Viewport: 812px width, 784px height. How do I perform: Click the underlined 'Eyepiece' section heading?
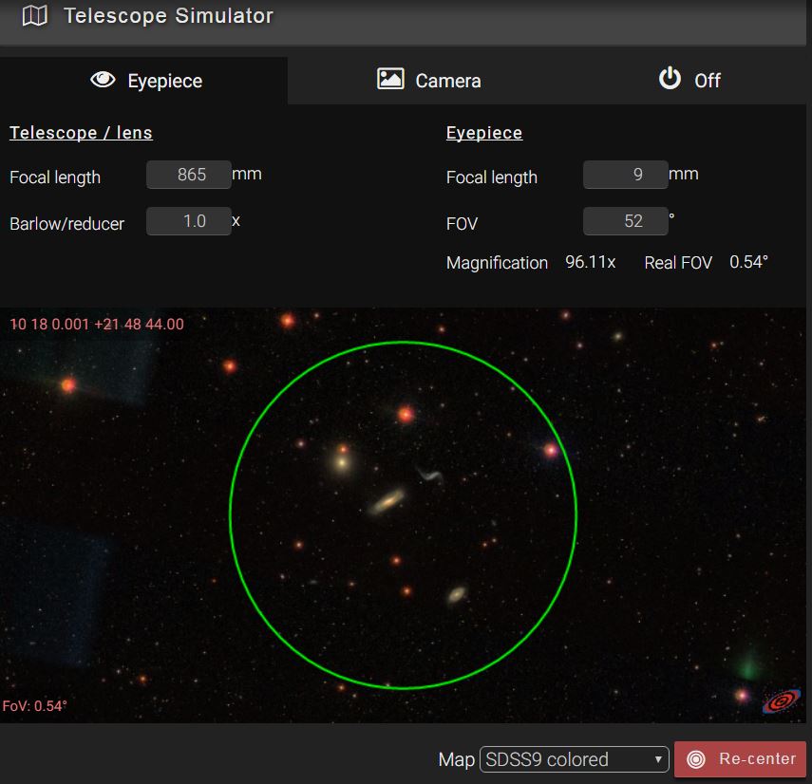pos(484,133)
